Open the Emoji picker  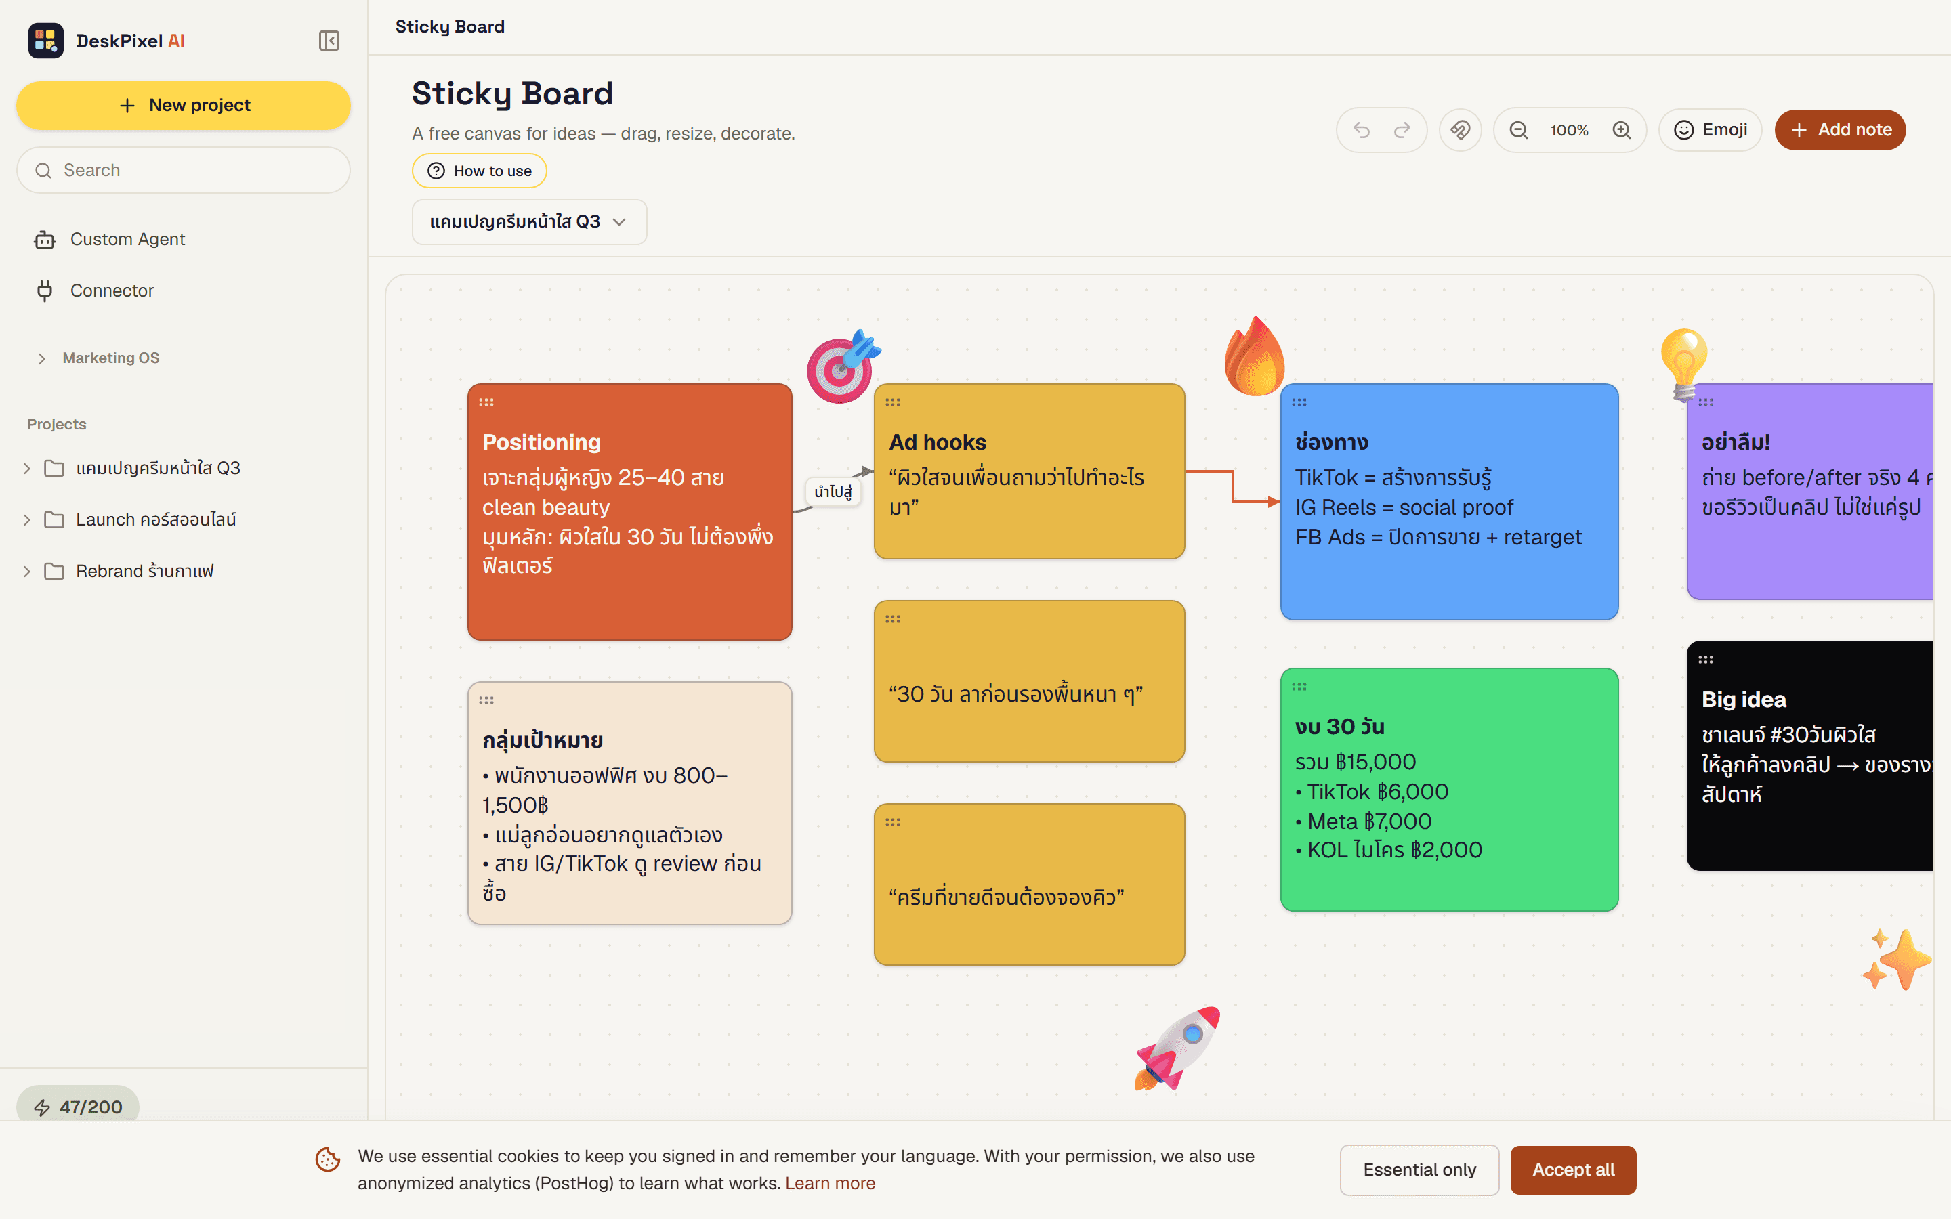pyautogui.click(x=1710, y=130)
